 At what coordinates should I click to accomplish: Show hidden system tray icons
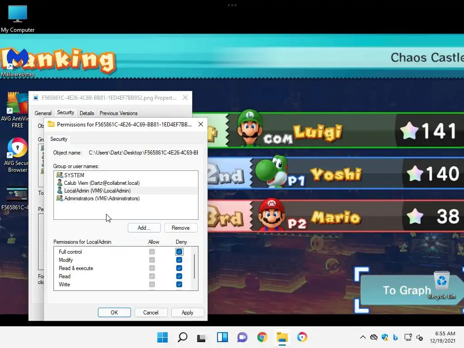363,337
